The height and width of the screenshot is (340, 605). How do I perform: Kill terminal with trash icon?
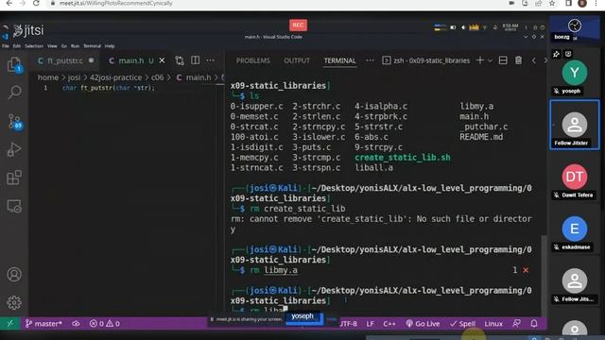[x=518, y=60]
